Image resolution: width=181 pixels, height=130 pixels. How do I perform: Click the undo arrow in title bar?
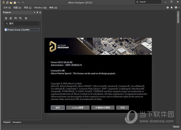coord(19,2)
